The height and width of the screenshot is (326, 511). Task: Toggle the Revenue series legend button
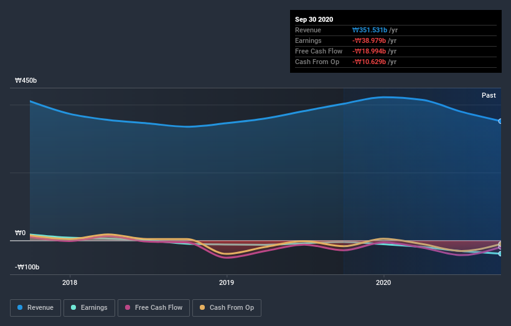point(35,308)
